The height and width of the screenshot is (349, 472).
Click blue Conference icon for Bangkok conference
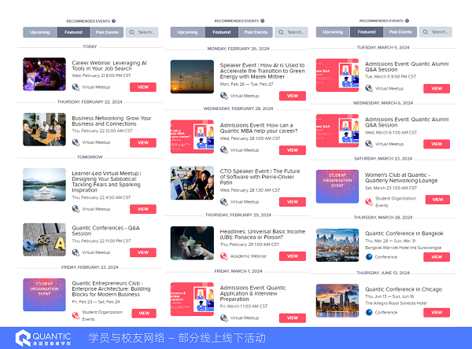coord(369,256)
